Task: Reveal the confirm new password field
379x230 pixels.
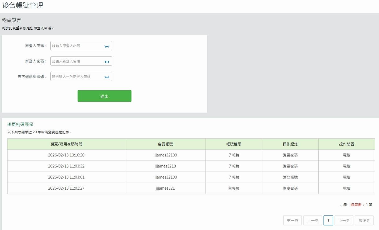Action: pos(107,77)
